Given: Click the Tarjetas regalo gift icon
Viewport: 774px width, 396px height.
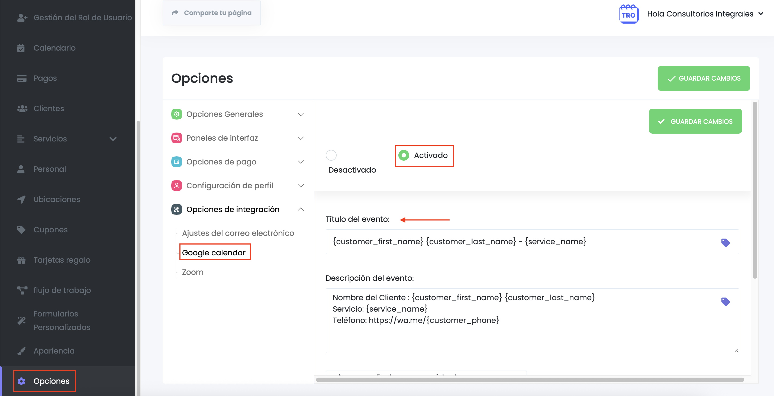Looking at the screenshot, I should (21, 260).
